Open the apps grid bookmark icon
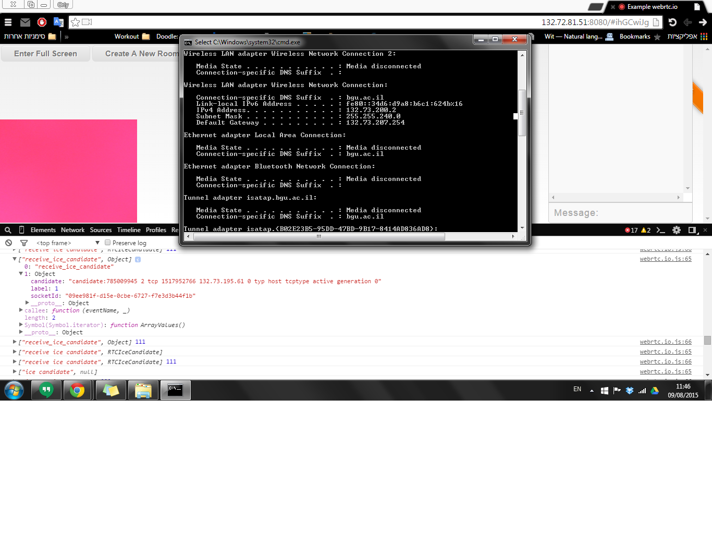Image resolution: width=712 pixels, height=556 pixels. (704, 37)
